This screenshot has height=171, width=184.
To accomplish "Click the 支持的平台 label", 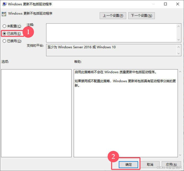I will point(35,46).
